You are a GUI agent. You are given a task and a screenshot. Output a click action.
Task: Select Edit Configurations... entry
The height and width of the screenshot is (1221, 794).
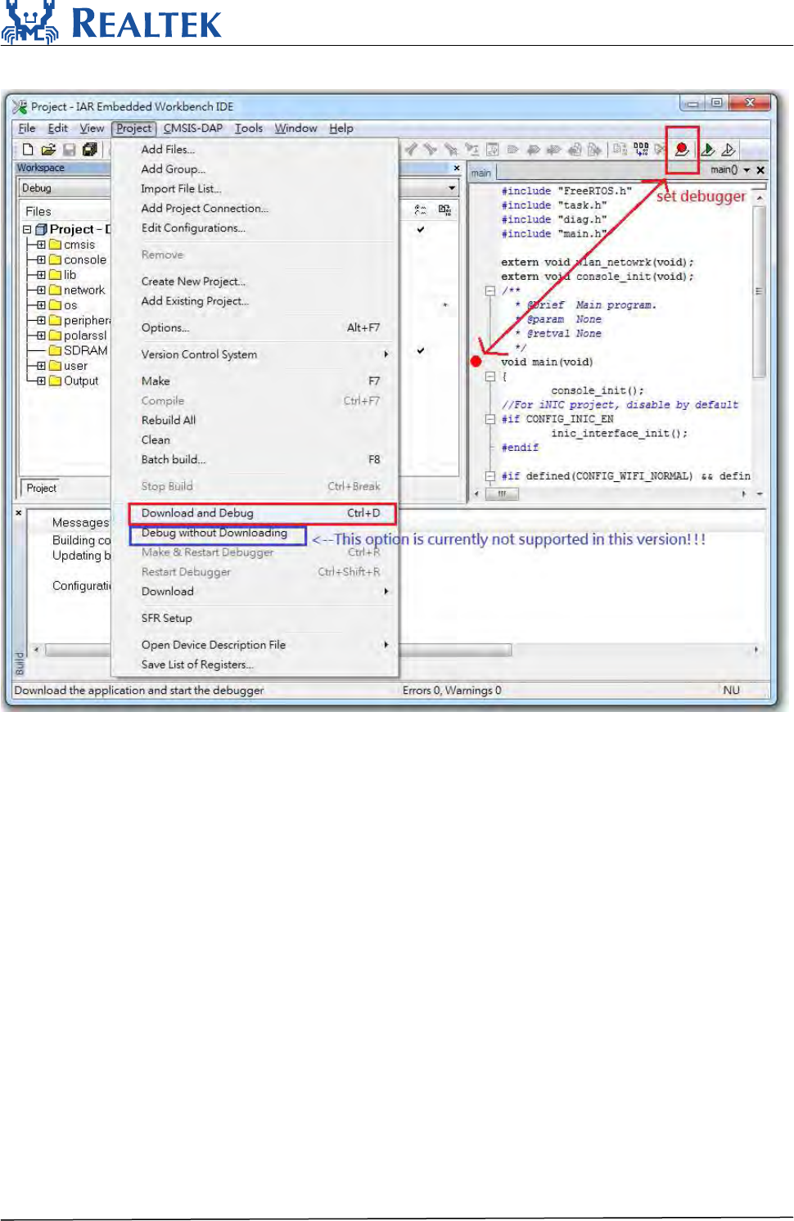click(x=255, y=228)
